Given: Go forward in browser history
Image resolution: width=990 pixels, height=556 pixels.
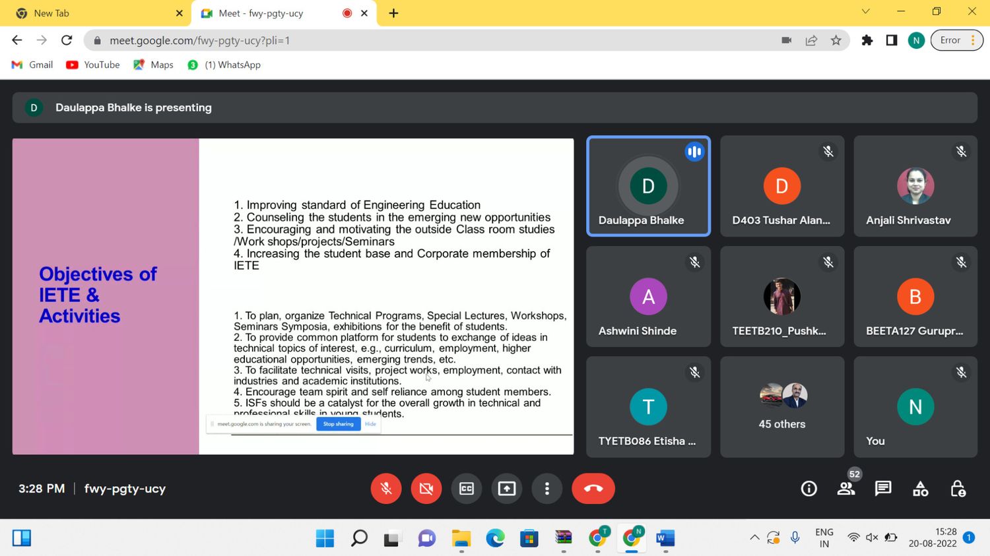Looking at the screenshot, I should (x=42, y=40).
